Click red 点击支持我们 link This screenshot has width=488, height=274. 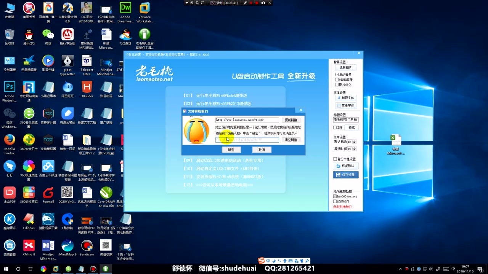click(x=342, y=207)
